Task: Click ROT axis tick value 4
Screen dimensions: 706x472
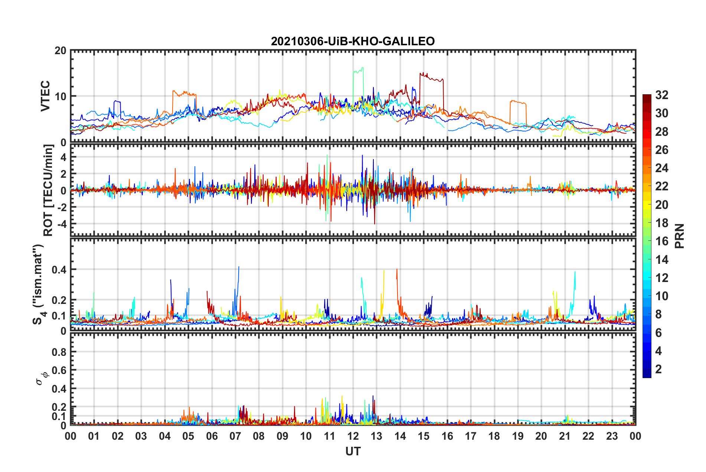Action: (x=63, y=157)
